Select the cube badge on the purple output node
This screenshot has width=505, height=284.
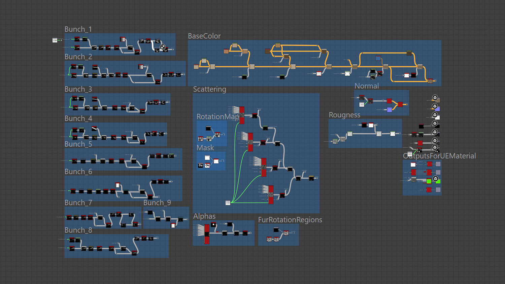coord(435,106)
